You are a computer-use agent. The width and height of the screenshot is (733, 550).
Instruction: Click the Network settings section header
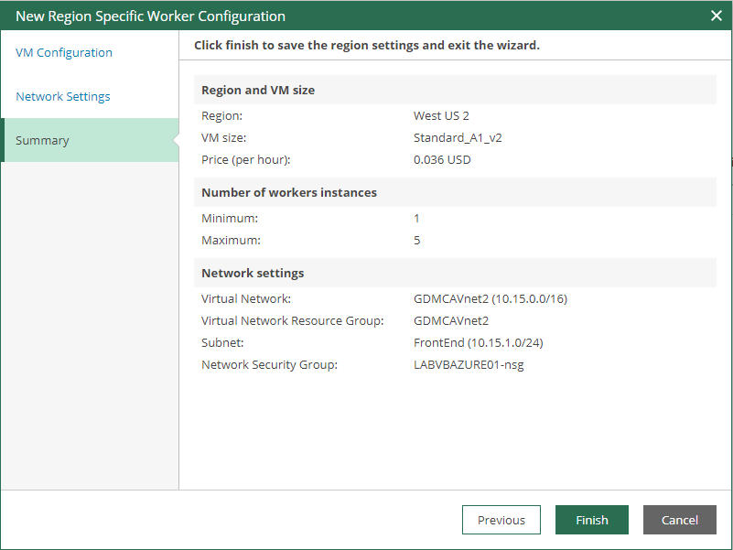click(x=253, y=274)
